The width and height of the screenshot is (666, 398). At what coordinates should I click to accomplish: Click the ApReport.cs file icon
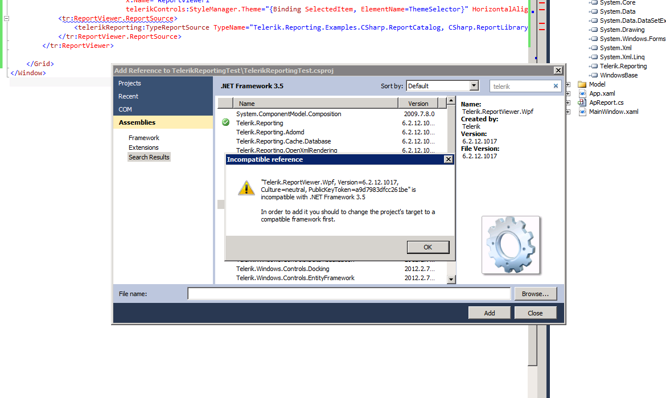[582, 102]
